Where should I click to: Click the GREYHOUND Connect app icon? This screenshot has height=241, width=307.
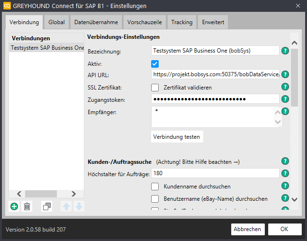[x=7, y=6]
